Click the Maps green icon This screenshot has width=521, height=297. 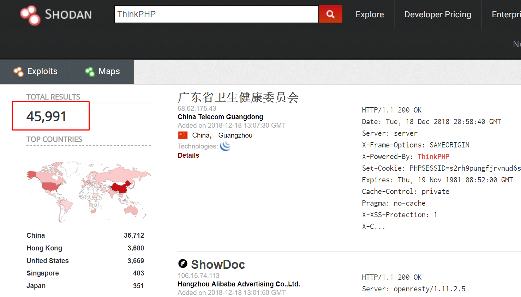90,72
